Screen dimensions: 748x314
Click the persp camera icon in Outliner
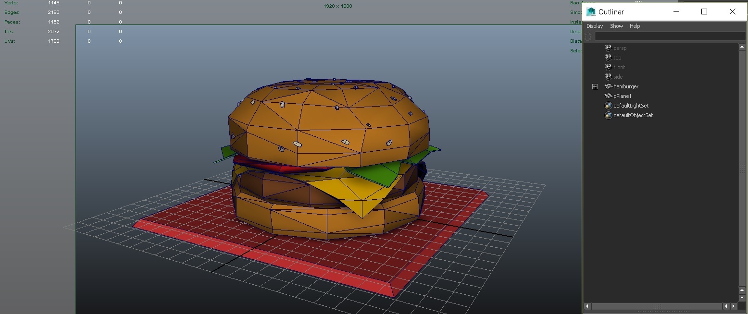(x=608, y=48)
